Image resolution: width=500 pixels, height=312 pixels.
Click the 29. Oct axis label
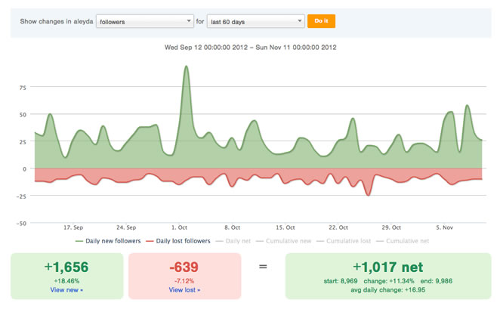[x=391, y=228]
